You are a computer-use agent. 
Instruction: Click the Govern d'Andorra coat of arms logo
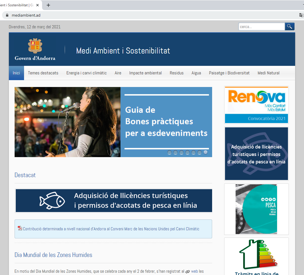point(35,46)
